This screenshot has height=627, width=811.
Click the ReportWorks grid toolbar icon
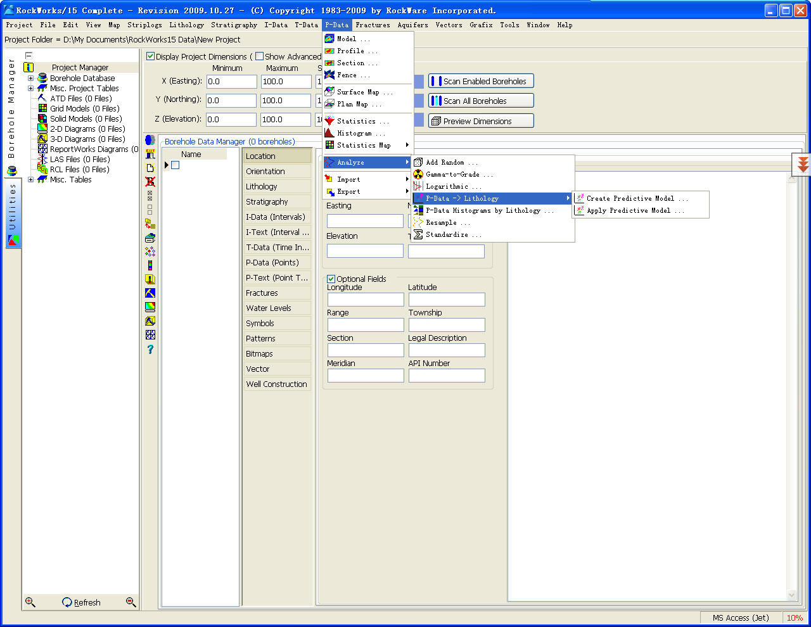point(150,335)
